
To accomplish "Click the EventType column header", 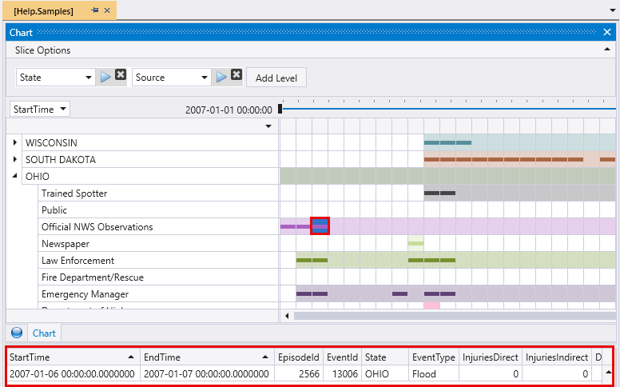I will [434, 357].
